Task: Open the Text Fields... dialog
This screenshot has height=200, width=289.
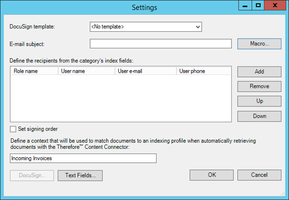Action: (80, 175)
